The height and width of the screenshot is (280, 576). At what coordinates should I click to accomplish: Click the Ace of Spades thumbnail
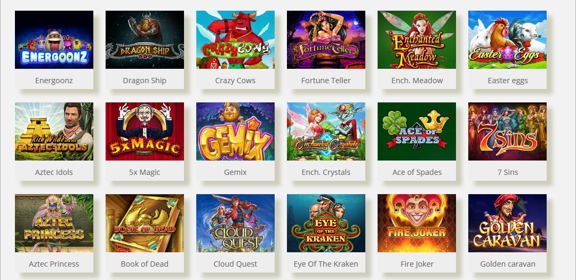417,132
